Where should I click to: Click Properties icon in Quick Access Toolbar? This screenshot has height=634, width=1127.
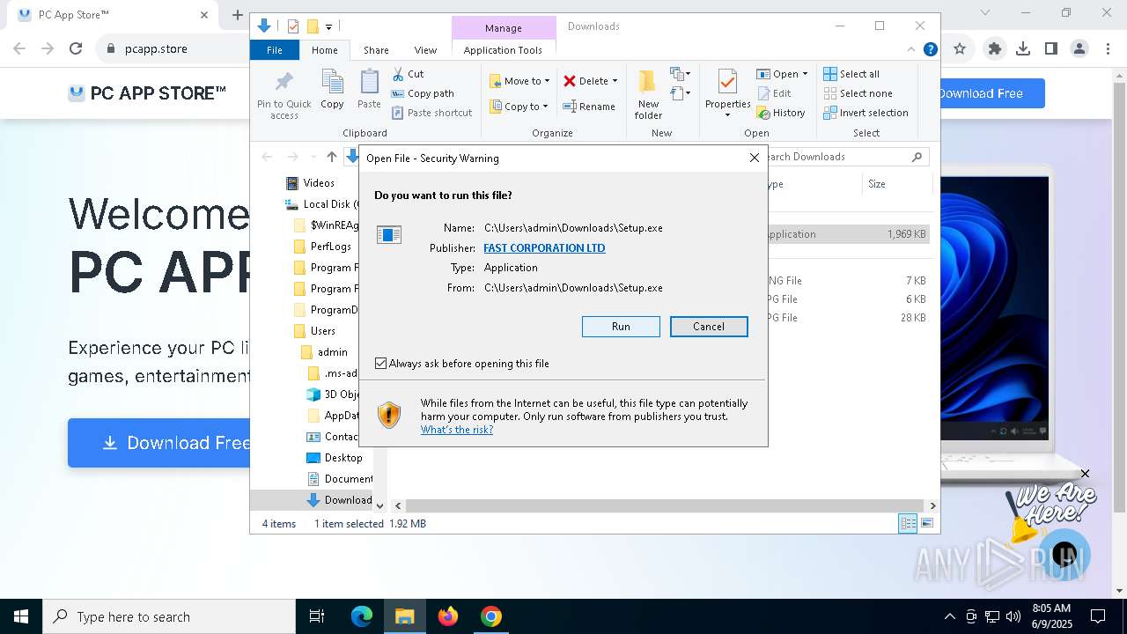tap(293, 26)
